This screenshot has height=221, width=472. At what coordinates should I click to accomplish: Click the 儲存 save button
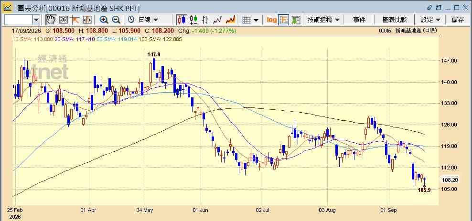pyautogui.click(x=458, y=20)
